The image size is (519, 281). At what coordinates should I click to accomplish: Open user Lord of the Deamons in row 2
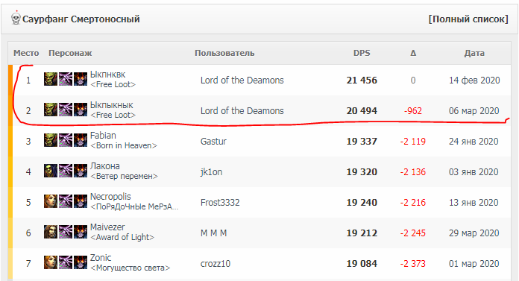[x=242, y=110]
